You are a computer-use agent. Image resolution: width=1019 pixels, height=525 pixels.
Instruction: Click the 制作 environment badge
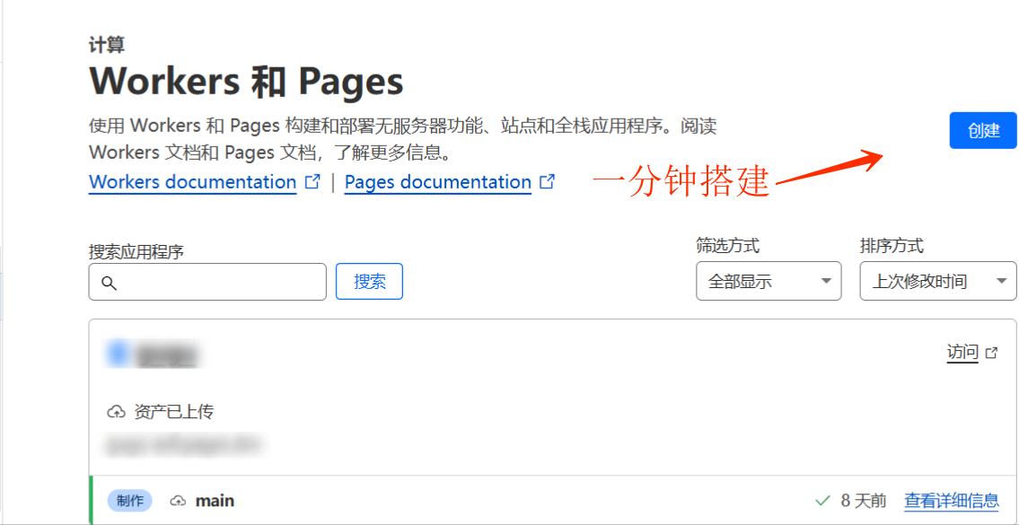tap(130, 501)
